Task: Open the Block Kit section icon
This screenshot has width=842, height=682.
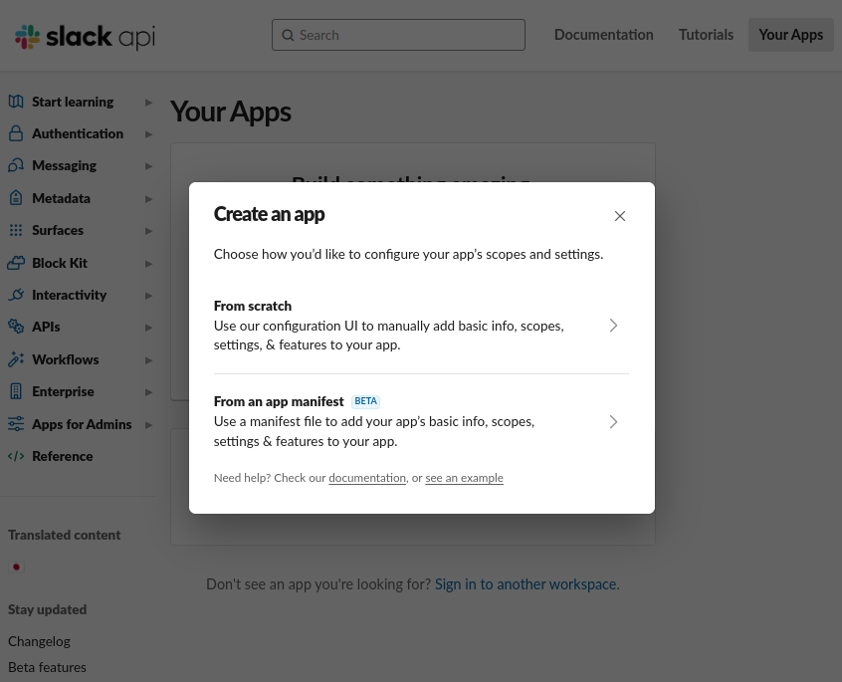Action: tap(16, 262)
